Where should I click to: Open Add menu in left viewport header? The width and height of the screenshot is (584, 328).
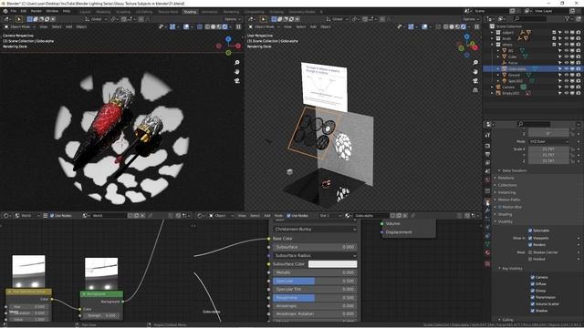(69, 26)
